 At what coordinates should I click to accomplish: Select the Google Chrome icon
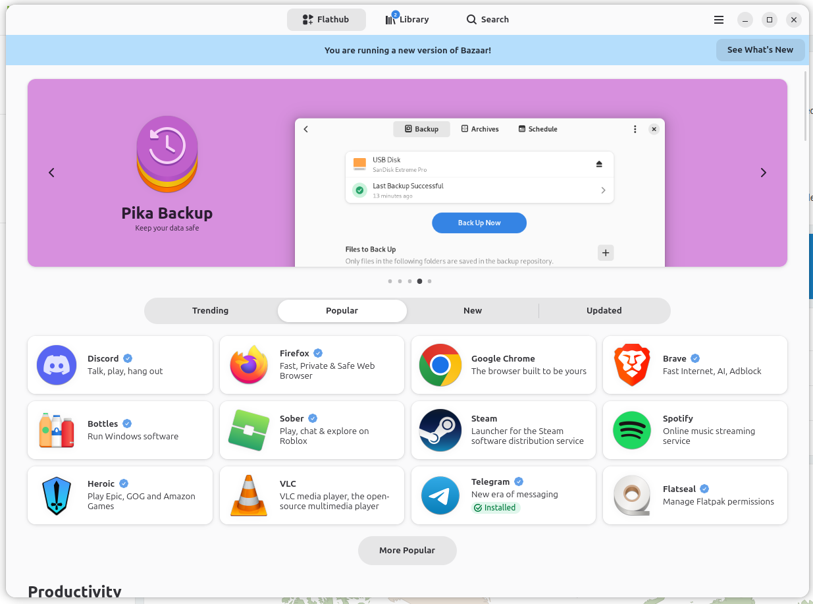[x=440, y=365]
